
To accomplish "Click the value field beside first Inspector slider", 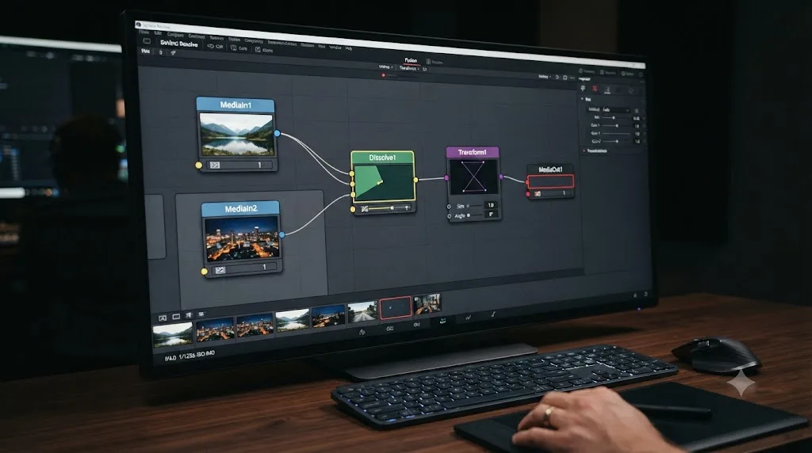I will click(637, 119).
